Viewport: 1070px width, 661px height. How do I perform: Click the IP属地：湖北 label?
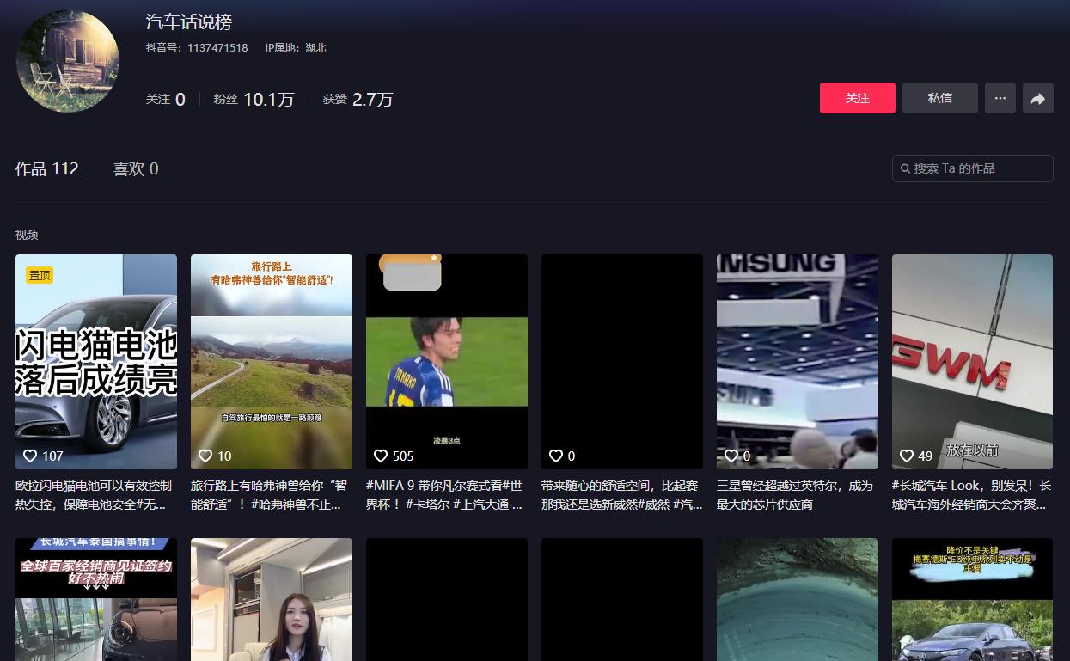(296, 48)
